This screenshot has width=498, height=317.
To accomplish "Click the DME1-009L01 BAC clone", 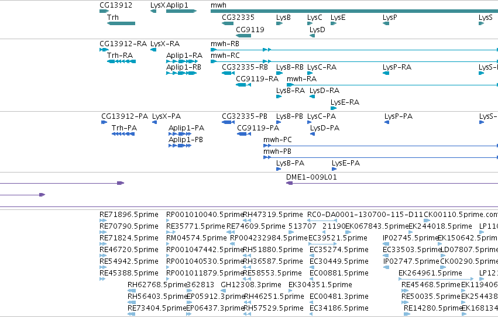I will pyautogui.click(x=392, y=183).
